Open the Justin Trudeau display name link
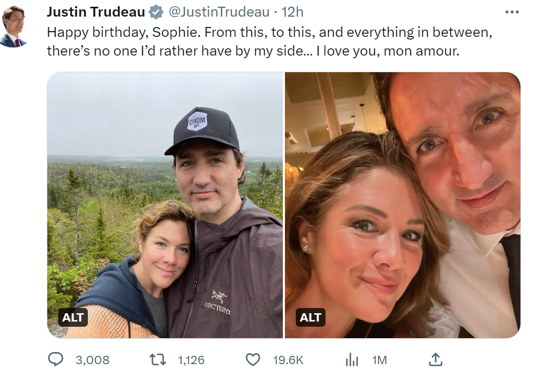 coord(96,12)
